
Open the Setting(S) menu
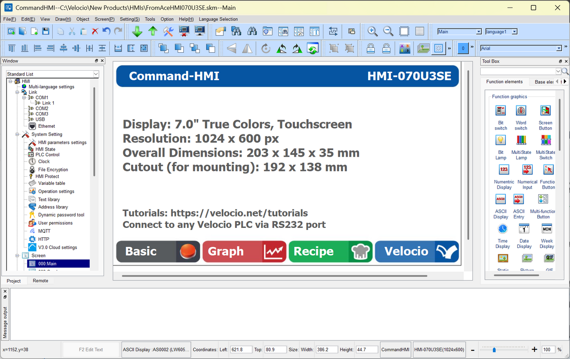pyautogui.click(x=130, y=19)
